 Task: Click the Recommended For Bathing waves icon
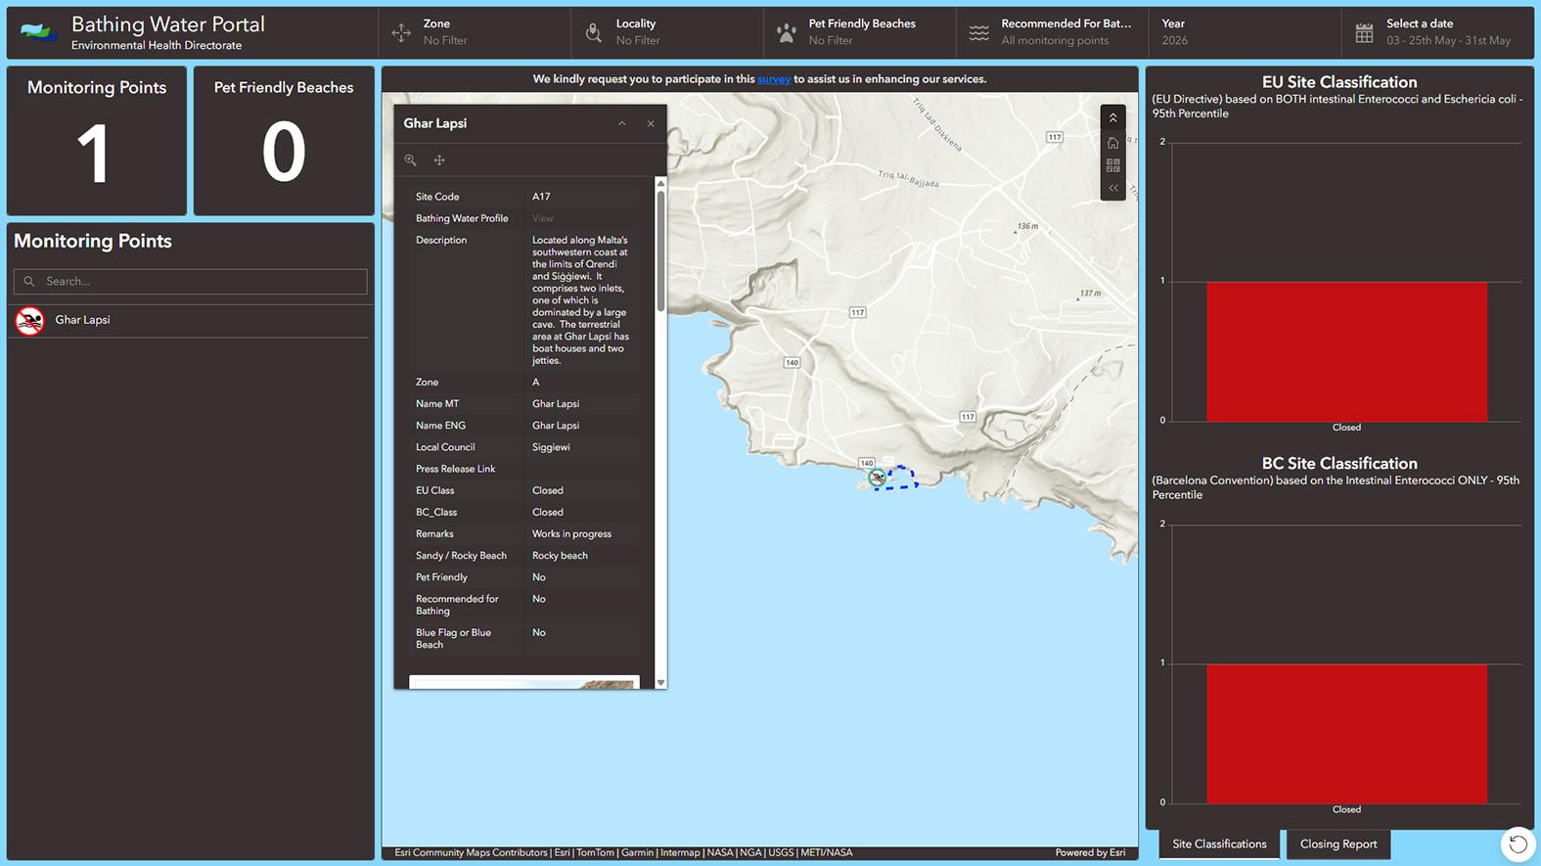(979, 33)
